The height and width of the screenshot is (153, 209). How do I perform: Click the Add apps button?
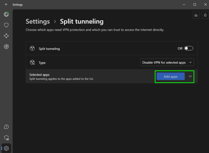click(171, 76)
